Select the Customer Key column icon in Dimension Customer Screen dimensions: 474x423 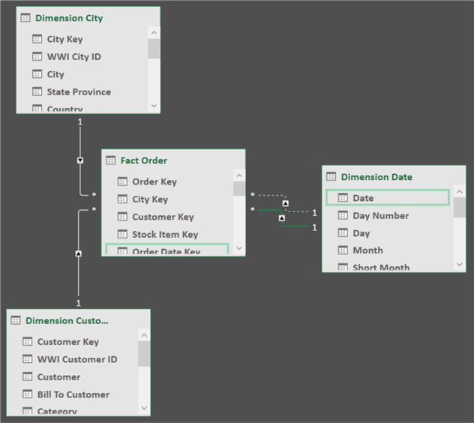[28, 342]
